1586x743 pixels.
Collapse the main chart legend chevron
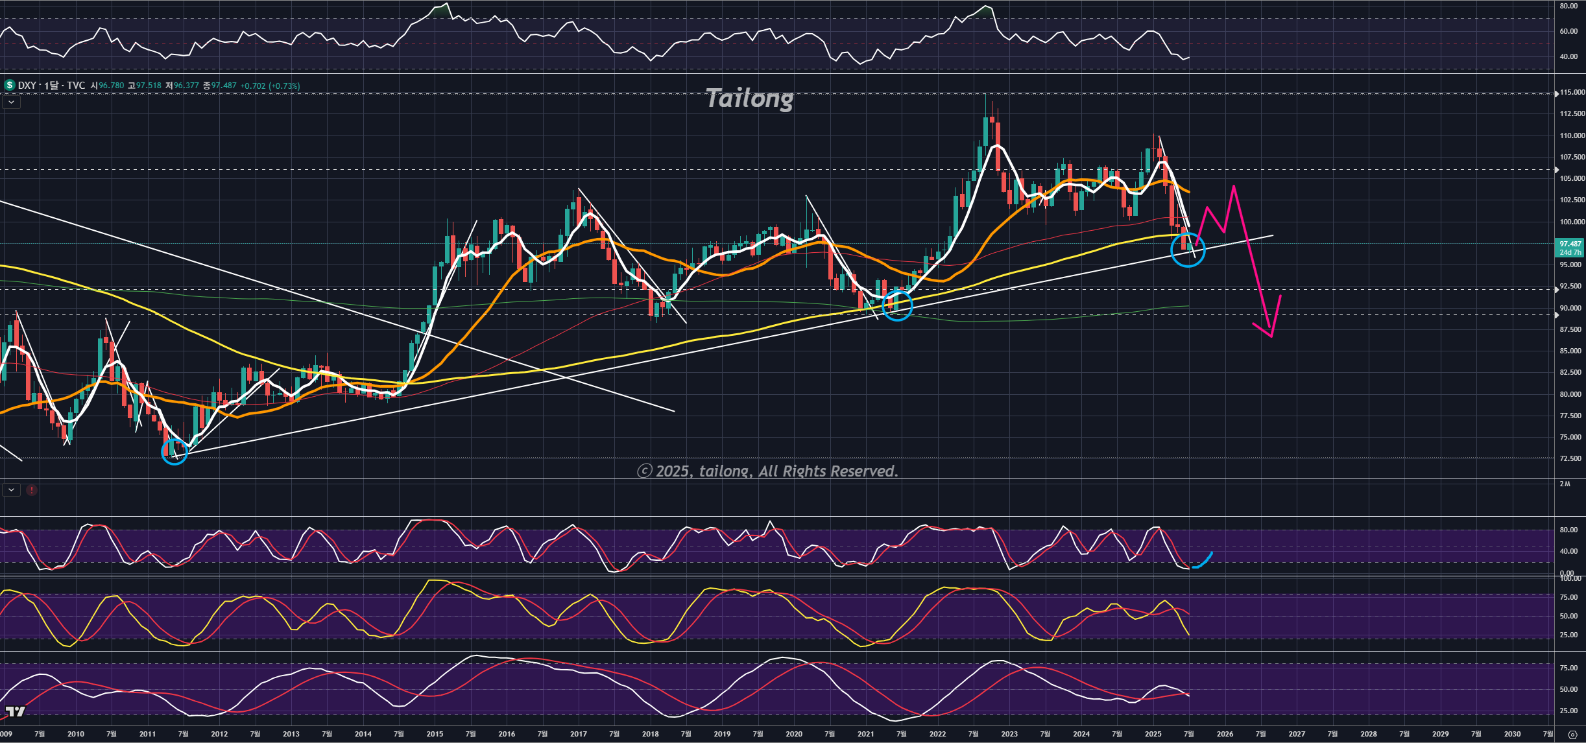(x=11, y=102)
